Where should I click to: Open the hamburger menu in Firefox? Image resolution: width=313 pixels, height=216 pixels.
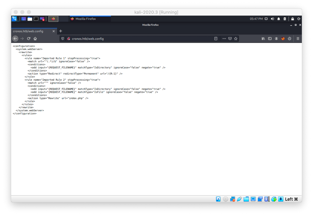click(298, 38)
